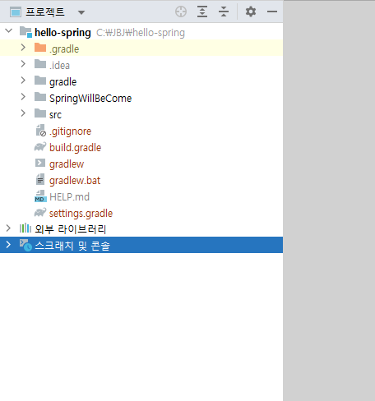Select the gradlew.bat file
The width and height of the screenshot is (375, 401).
pyautogui.click(x=75, y=181)
